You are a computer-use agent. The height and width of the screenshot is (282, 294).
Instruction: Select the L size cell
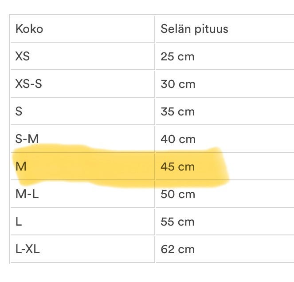coord(19,222)
